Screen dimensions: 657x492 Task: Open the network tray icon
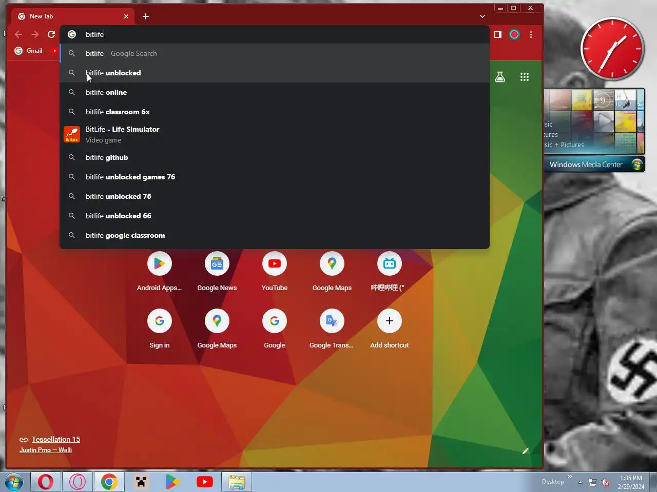point(593,482)
